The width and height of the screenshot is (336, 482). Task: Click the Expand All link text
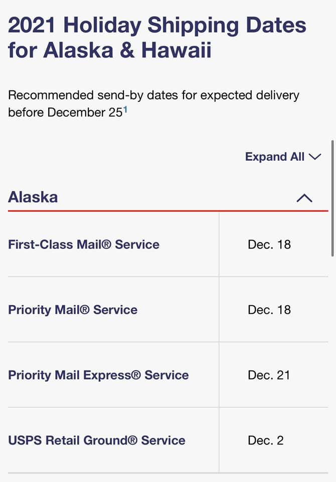pos(274,157)
